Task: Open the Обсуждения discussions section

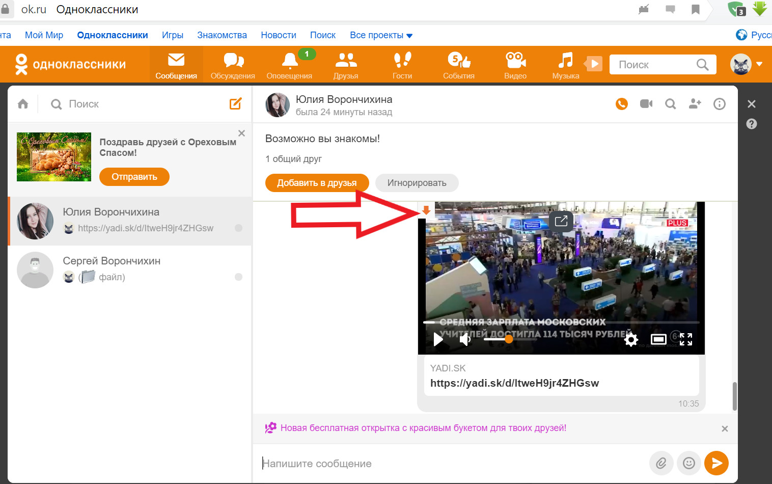Action: [x=233, y=65]
